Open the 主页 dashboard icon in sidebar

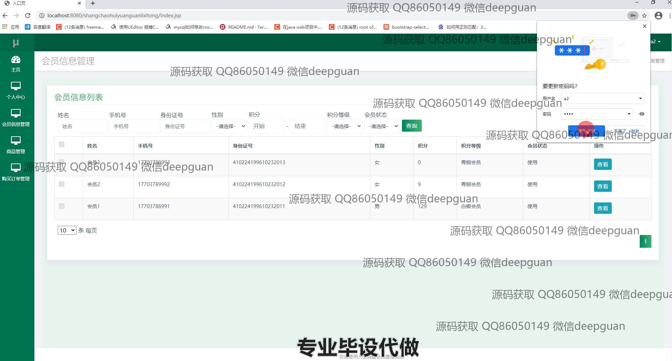tap(16, 60)
